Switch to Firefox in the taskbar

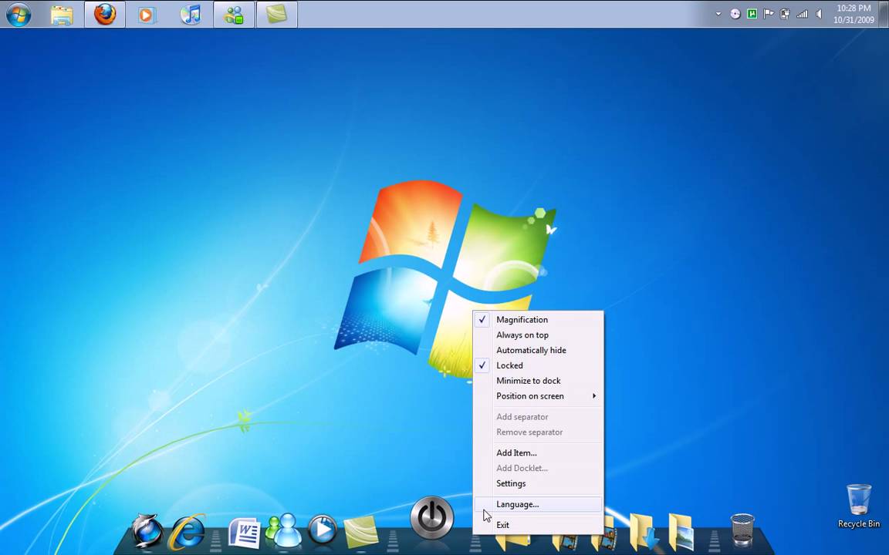pos(105,14)
